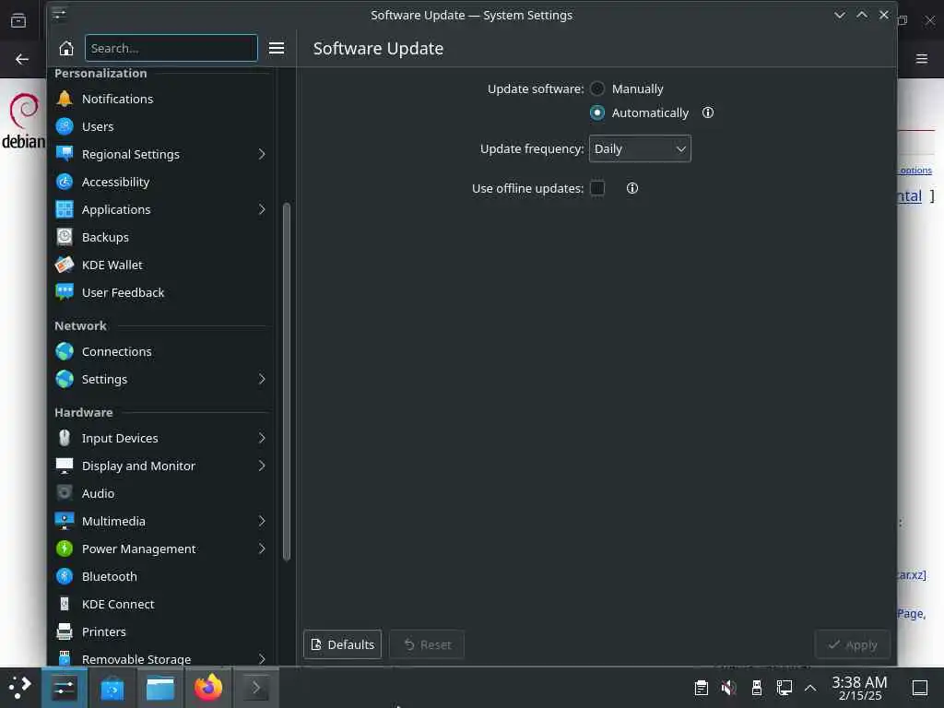Click the home icon in System Settings

pyautogui.click(x=66, y=48)
